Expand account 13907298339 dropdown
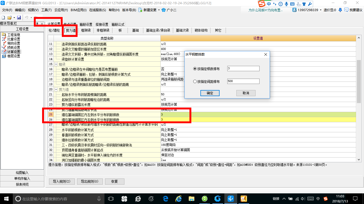The width and height of the screenshot is (364, 204). 321,10
